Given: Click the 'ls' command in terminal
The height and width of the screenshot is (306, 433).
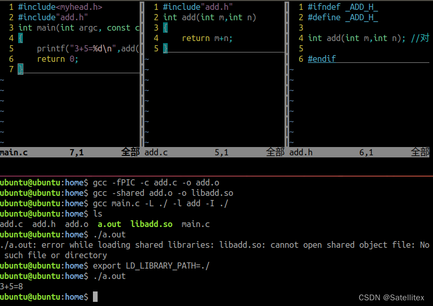Looking at the screenshot, I should point(98,214).
